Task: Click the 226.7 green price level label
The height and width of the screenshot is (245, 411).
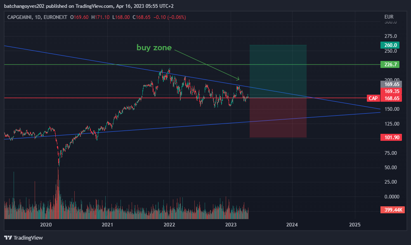Action: [390, 64]
